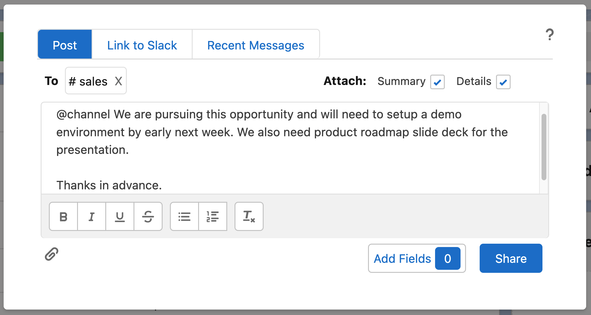
Task: Click the To recipient channel field
Action: (x=88, y=81)
